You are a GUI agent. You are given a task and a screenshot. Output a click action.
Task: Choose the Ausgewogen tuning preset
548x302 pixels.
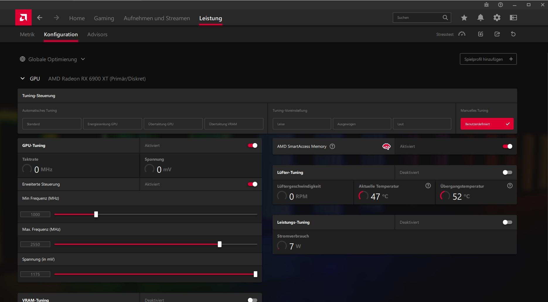(x=362, y=124)
